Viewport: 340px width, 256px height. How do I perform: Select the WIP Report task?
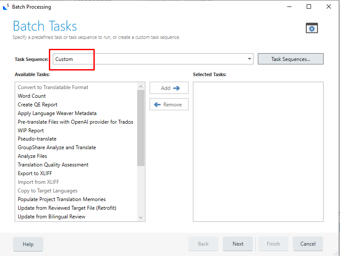point(31,131)
